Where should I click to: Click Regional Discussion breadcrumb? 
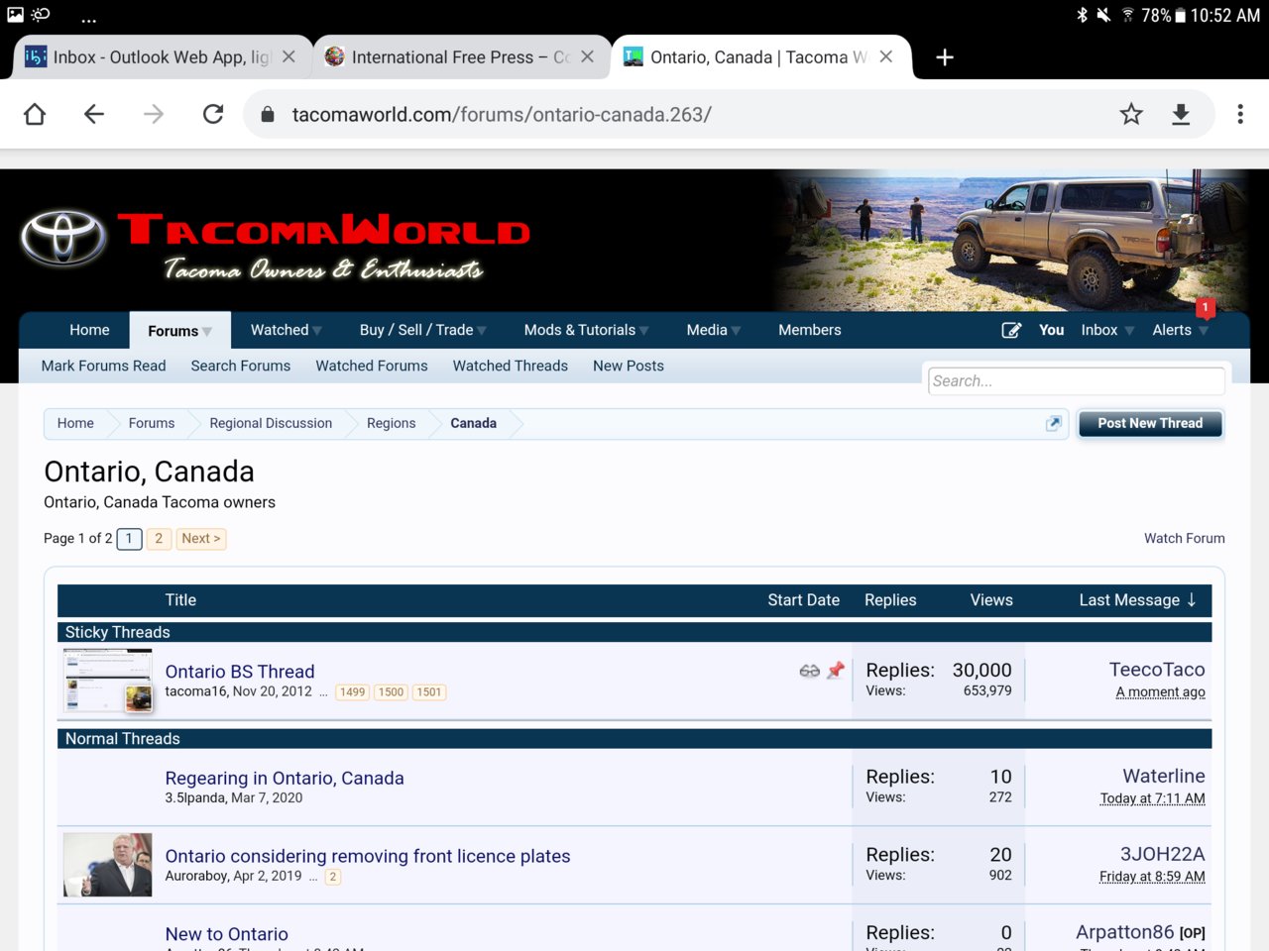pos(271,423)
